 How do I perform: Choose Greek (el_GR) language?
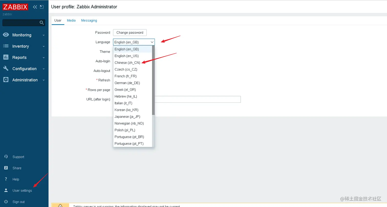133,90
